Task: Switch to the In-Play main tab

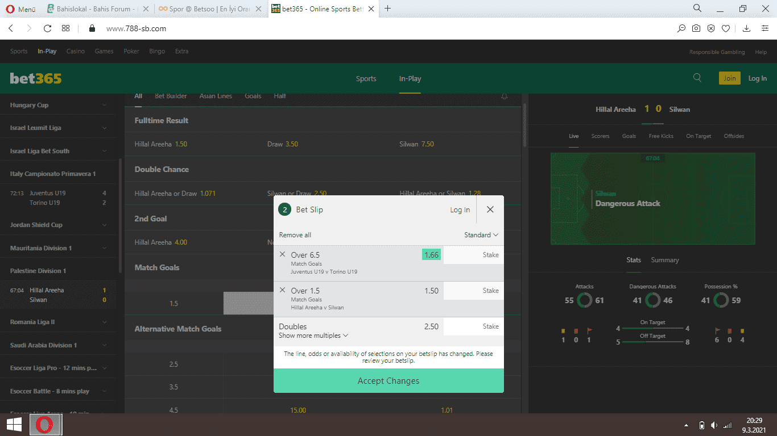Action: click(x=410, y=79)
